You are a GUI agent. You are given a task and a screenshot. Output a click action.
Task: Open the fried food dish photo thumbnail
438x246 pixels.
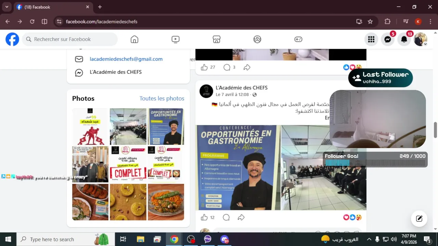pyautogui.click(x=90, y=202)
